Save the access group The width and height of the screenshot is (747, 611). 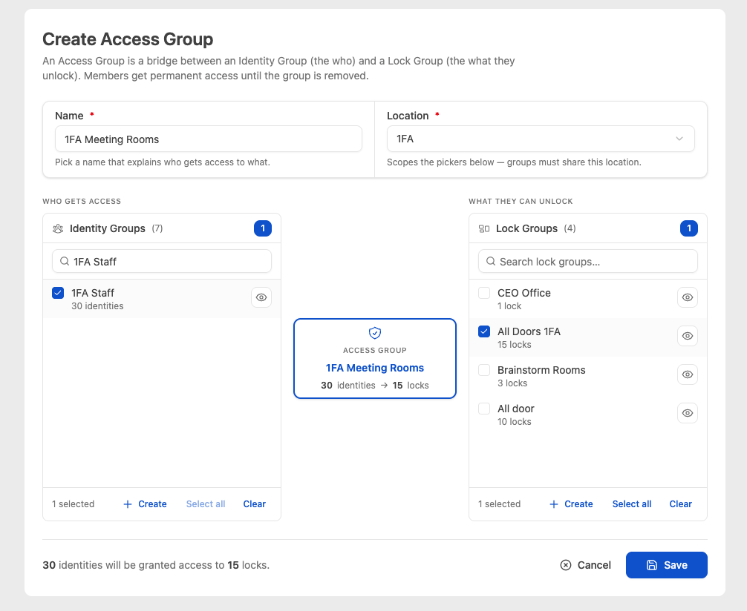point(667,565)
